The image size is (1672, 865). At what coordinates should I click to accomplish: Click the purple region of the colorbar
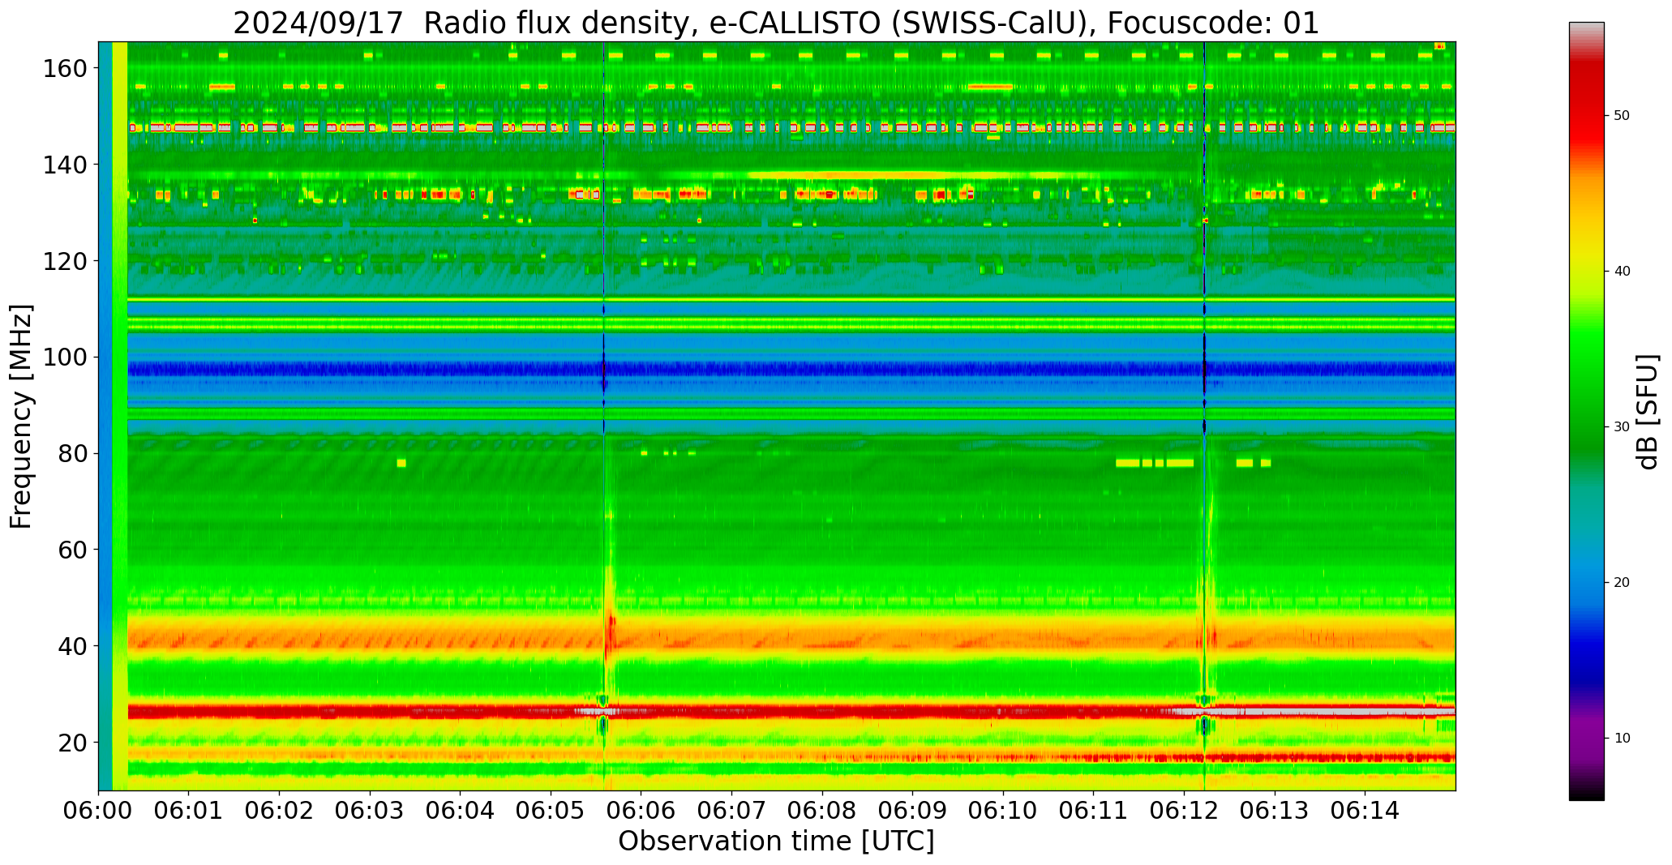coord(1586,738)
